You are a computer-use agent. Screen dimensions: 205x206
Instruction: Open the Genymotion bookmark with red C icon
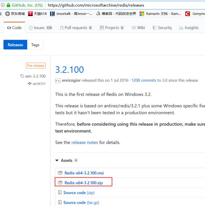click(x=195, y=14)
